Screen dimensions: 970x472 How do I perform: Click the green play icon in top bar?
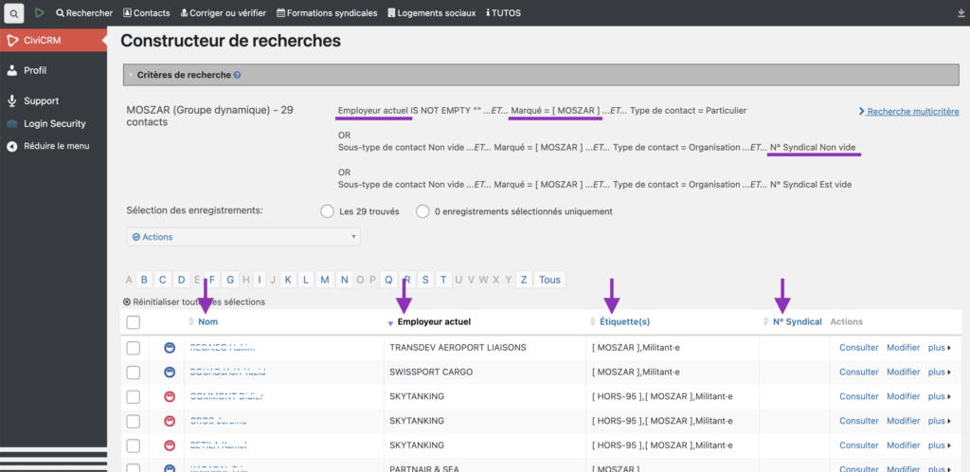[x=40, y=13]
